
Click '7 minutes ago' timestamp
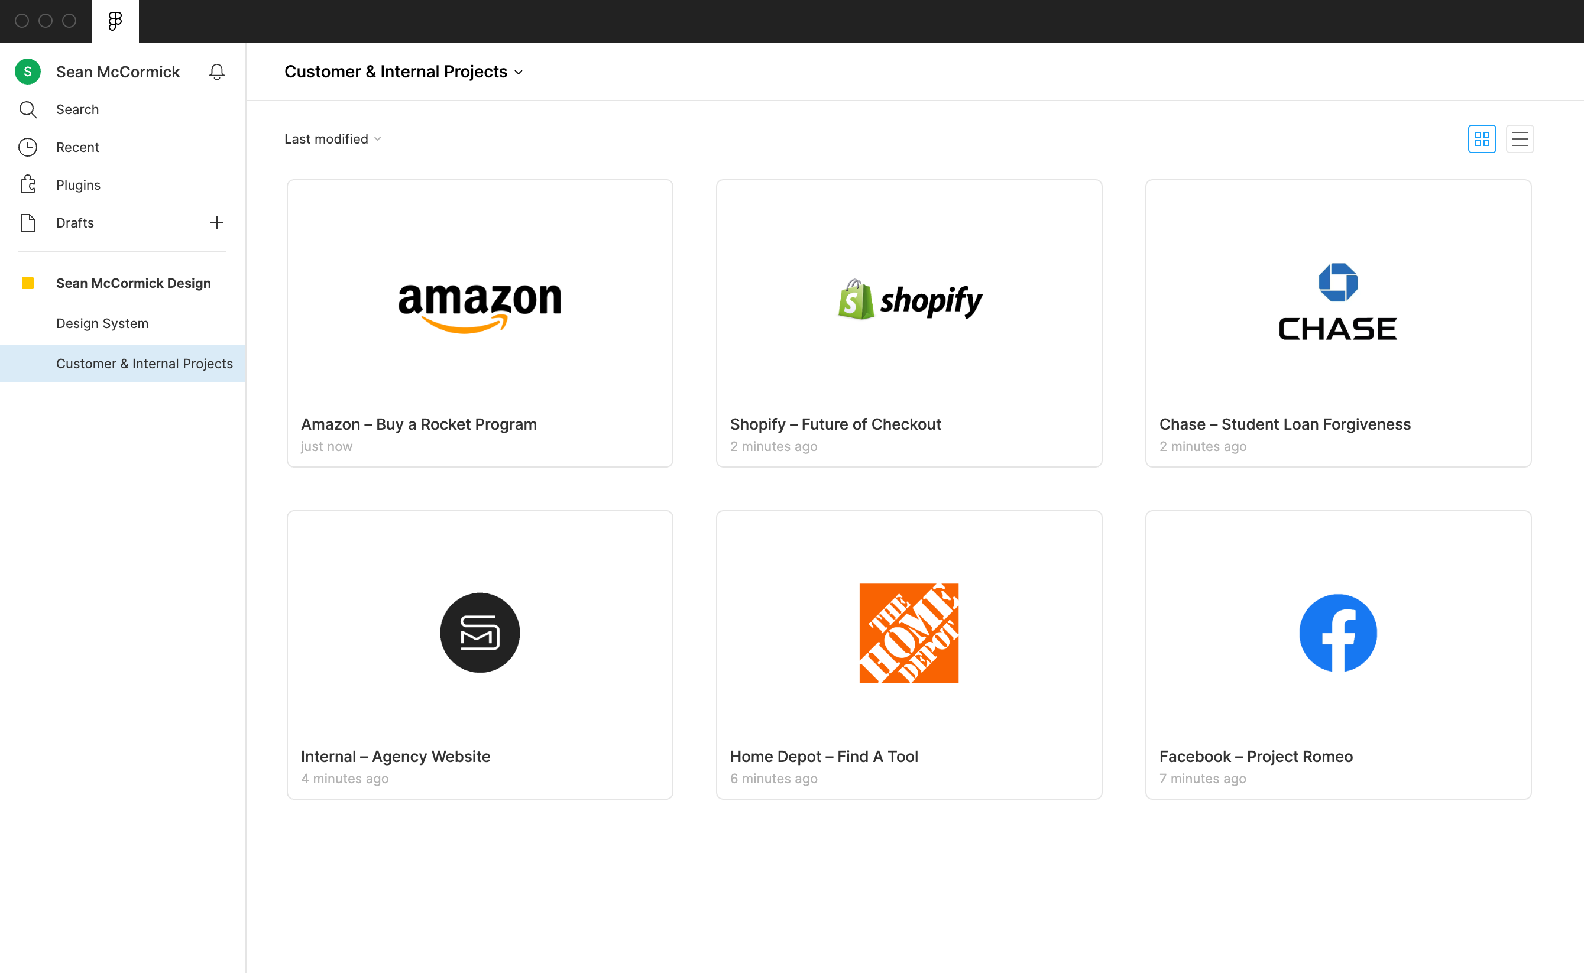[1202, 779]
